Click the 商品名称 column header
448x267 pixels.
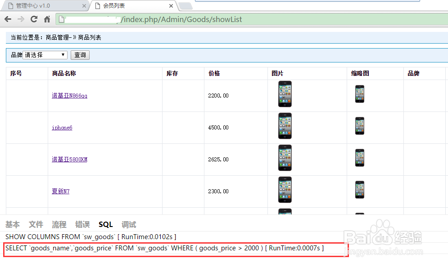point(64,74)
